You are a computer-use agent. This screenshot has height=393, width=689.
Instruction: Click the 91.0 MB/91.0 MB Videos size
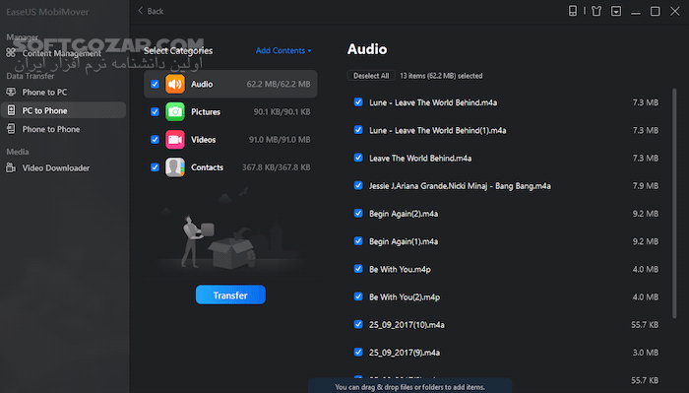tap(280, 139)
